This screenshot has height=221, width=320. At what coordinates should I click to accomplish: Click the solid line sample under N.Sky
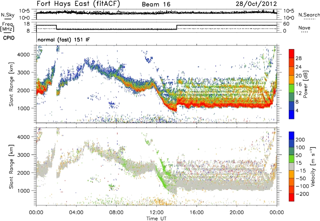8,19
